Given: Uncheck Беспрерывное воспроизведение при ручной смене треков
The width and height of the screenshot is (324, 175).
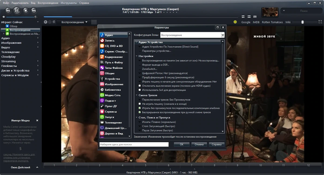Looking at the screenshot, I should coord(140,112).
